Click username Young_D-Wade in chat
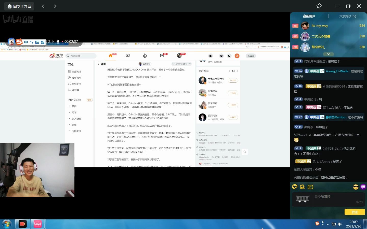 tap(337, 71)
